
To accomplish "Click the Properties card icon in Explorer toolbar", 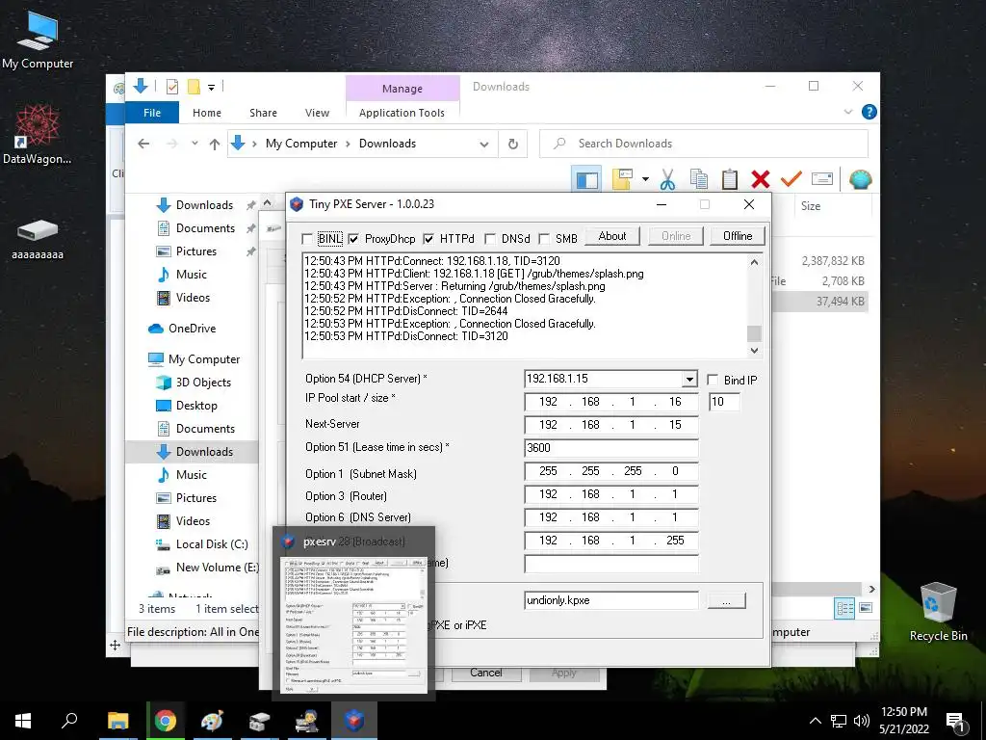I will coord(822,179).
